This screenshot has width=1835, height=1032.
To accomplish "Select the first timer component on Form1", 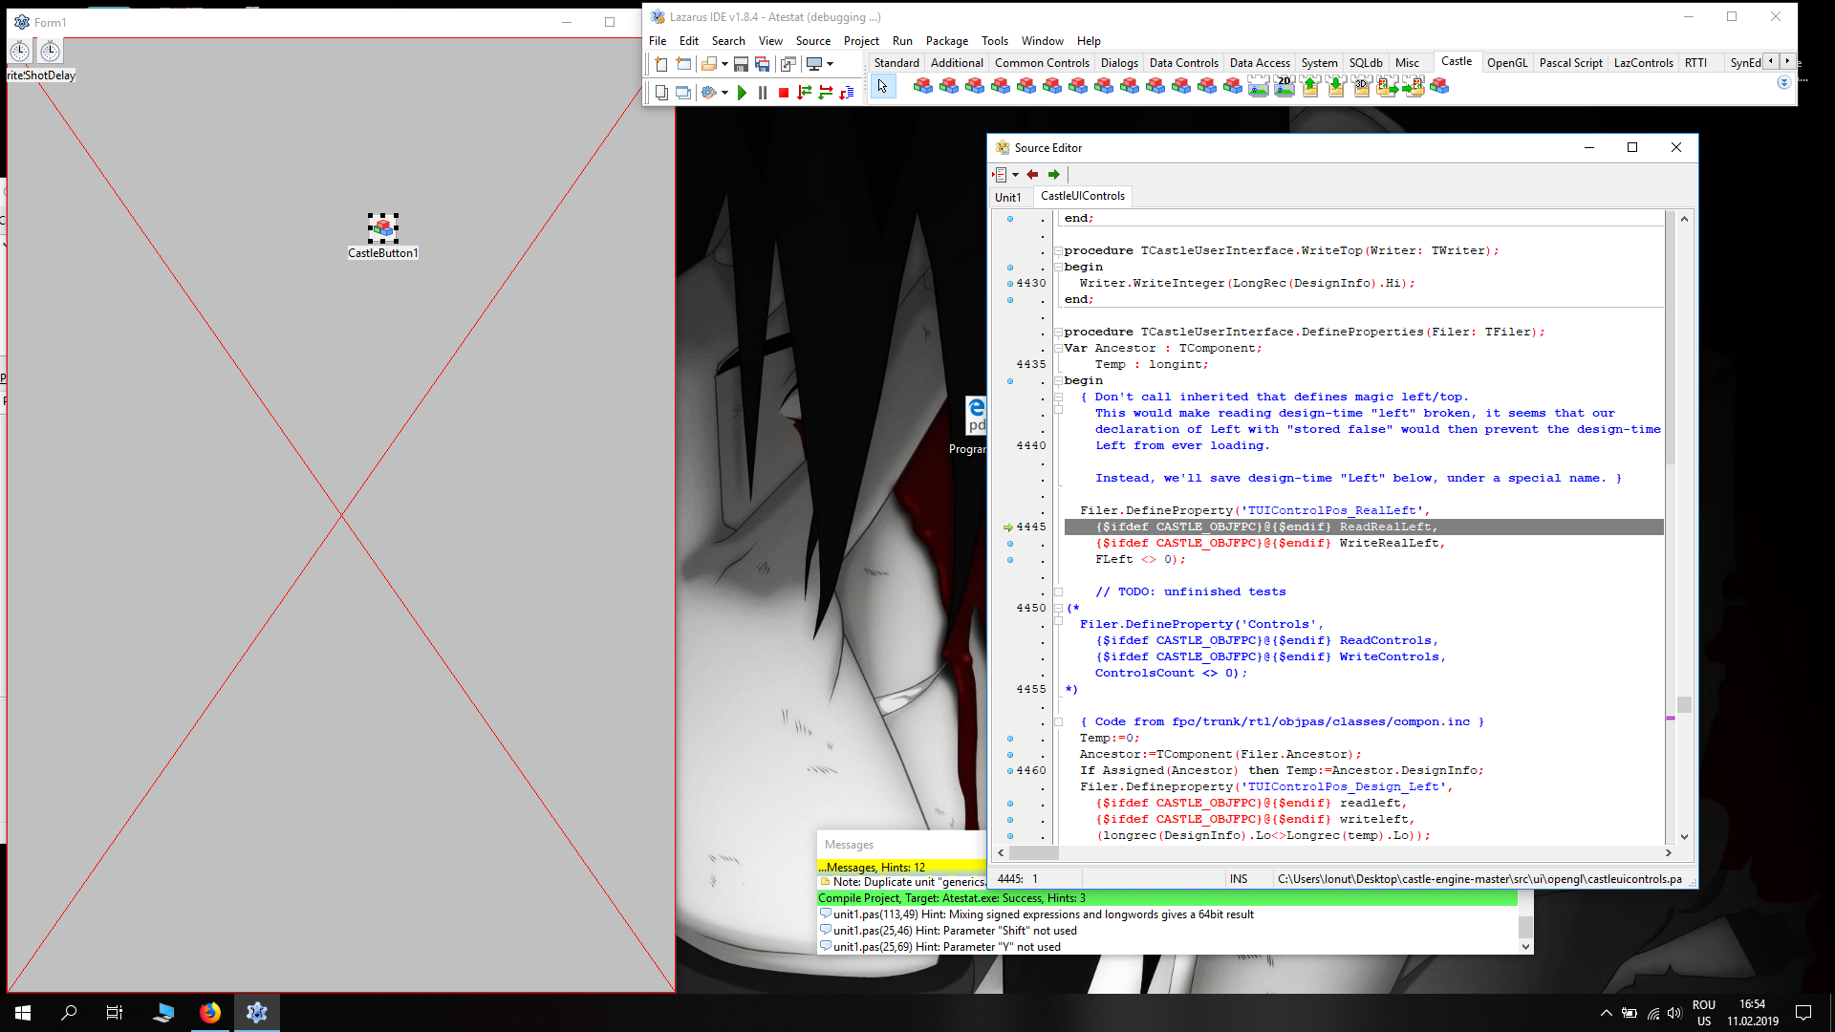I will 20,52.
